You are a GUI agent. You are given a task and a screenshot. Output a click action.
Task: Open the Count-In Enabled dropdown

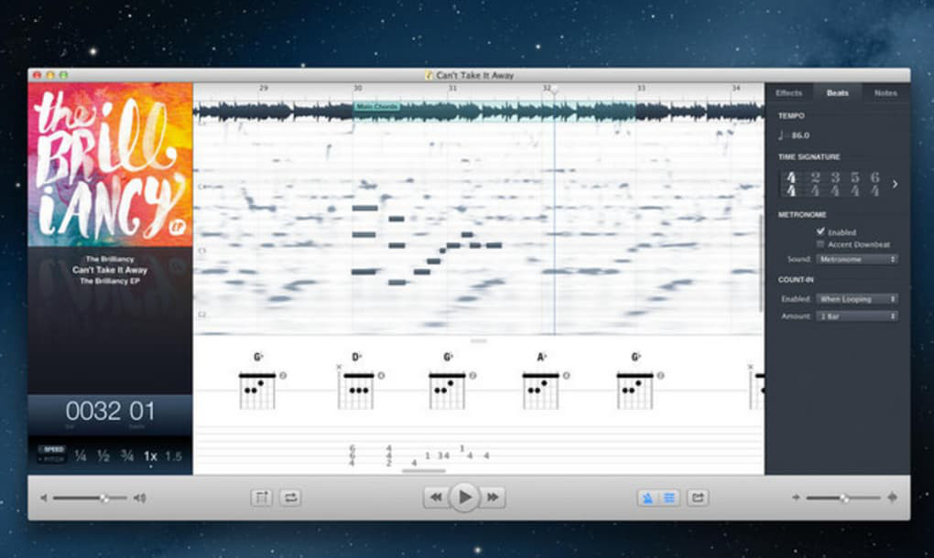[x=857, y=298]
